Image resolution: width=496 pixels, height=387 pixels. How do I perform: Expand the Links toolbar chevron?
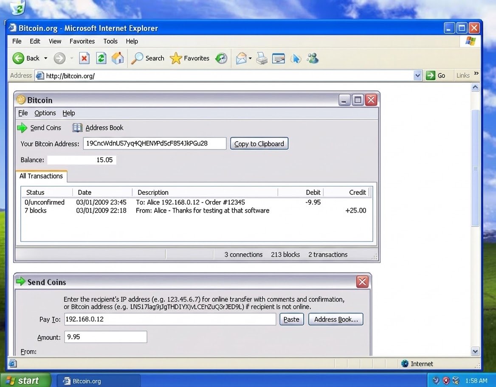[x=476, y=74]
